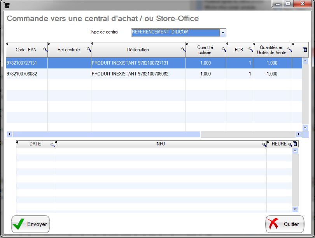The image size is (315, 238).
Task: Click the horizontal scrollbar right arrow
Action: click(x=299, y=134)
